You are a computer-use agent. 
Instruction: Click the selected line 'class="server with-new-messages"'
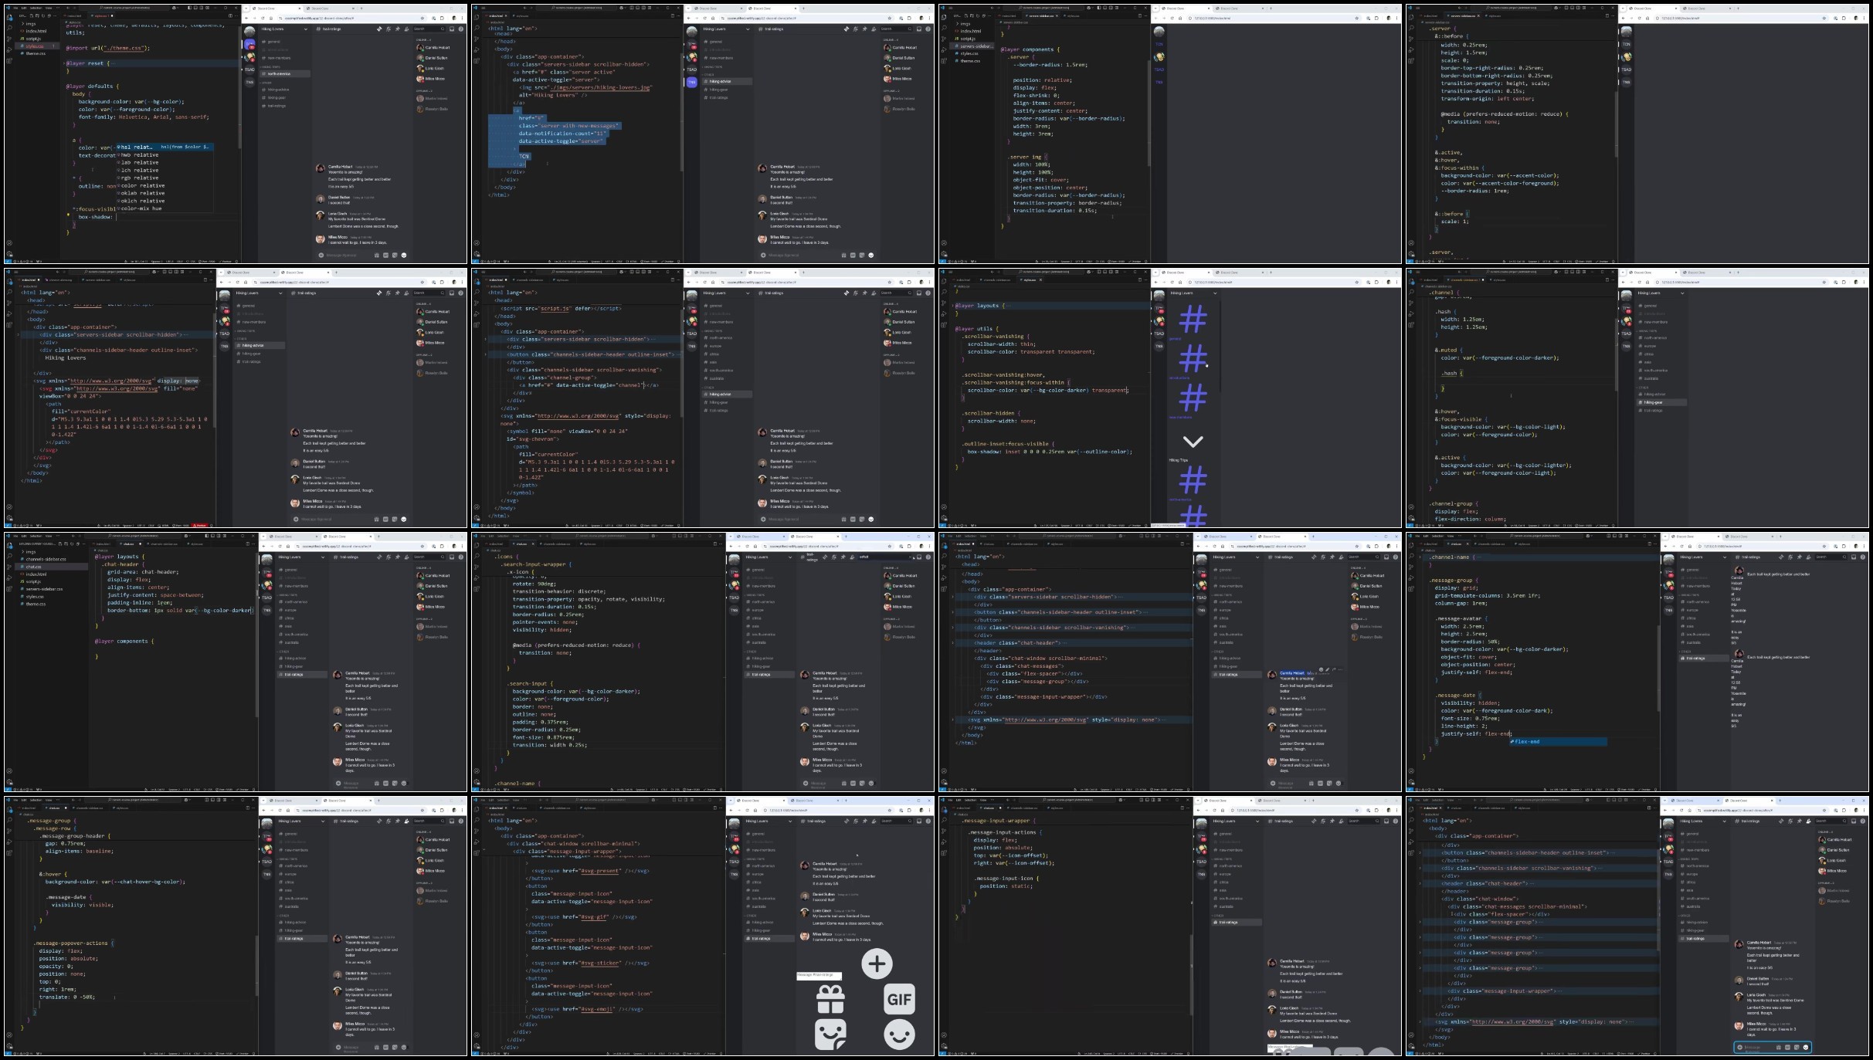pos(568,126)
